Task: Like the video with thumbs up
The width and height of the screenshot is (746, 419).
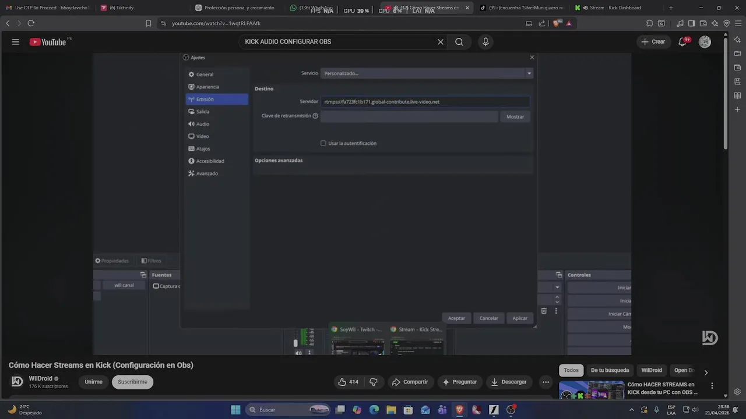Action: (348, 382)
